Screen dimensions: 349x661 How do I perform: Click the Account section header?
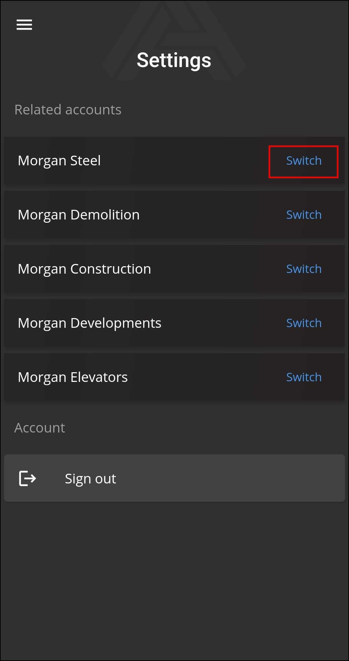point(39,428)
